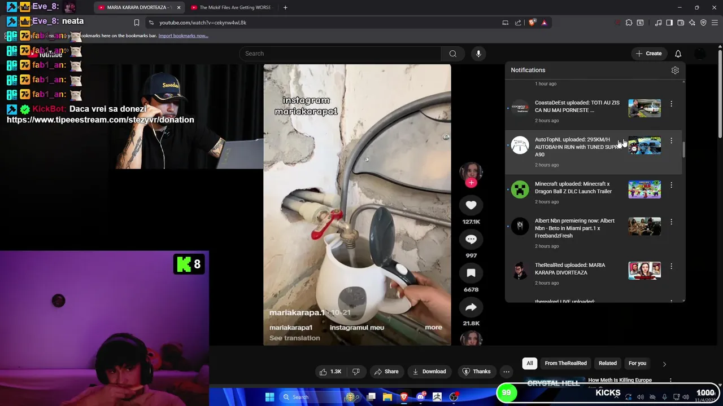Open Brave Leo AI sparkle icon
The width and height of the screenshot is (723, 406).
692,23
